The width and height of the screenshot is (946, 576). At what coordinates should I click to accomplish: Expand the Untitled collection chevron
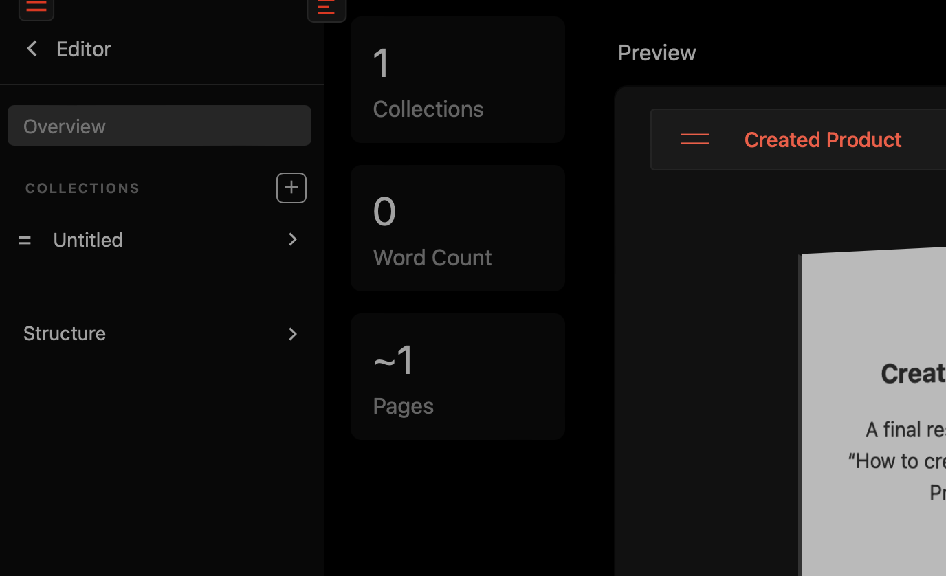293,239
